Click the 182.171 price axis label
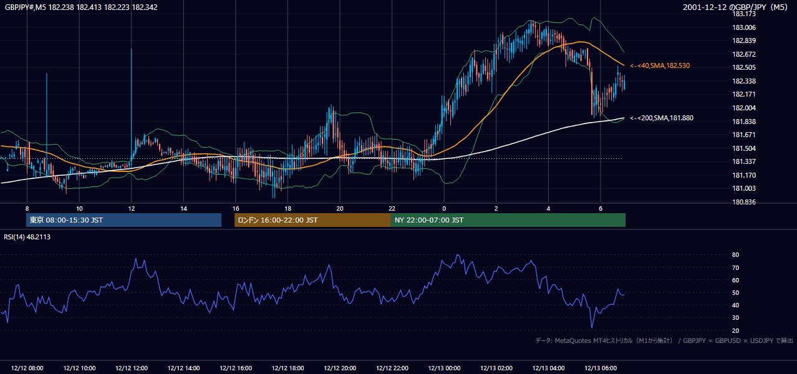797x374 pixels. coord(743,94)
